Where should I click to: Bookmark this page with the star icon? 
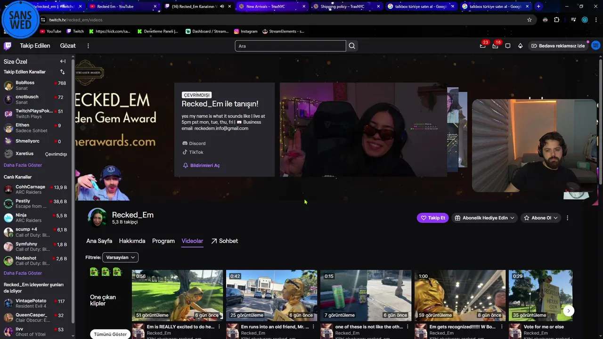pos(530,20)
